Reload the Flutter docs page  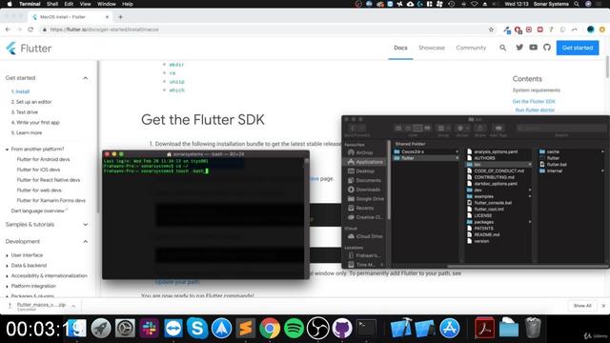(x=30, y=30)
